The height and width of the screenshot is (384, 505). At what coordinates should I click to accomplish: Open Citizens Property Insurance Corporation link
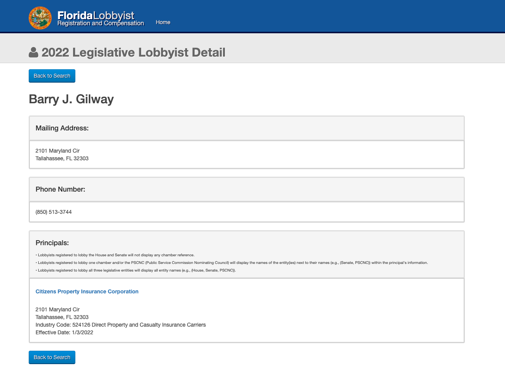click(87, 291)
